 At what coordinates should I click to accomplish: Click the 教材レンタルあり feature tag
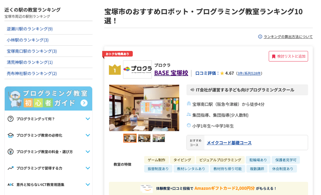pyautogui.click(x=191, y=169)
